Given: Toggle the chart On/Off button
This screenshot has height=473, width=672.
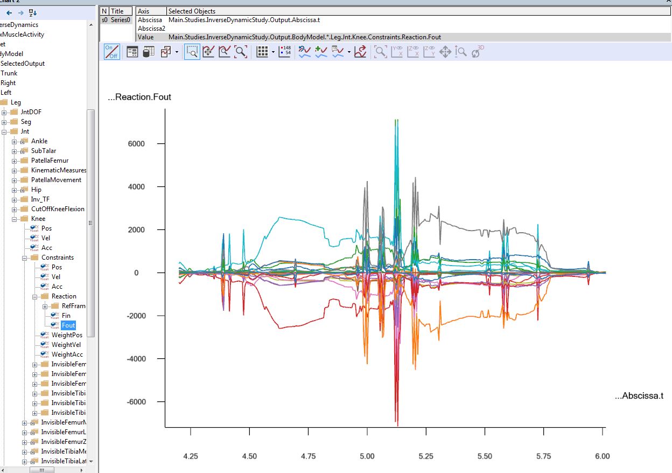Looking at the screenshot, I should [x=111, y=52].
